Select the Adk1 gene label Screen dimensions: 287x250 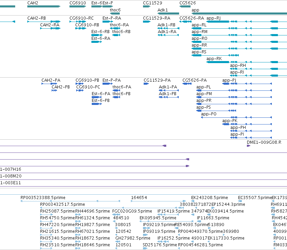pyautogui.click(x=163, y=10)
